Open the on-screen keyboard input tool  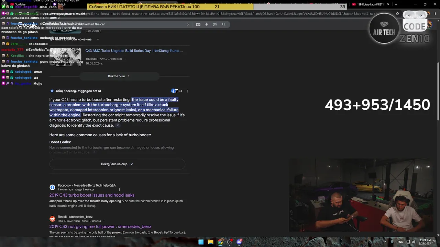[198, 24]
